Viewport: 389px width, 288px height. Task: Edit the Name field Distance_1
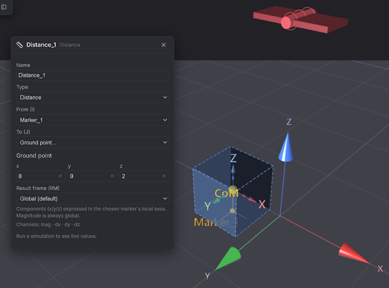(x=92, y=75)
